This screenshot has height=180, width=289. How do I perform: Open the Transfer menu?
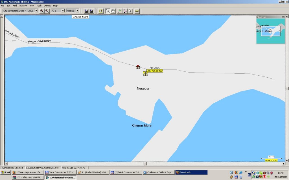[23, 6]
